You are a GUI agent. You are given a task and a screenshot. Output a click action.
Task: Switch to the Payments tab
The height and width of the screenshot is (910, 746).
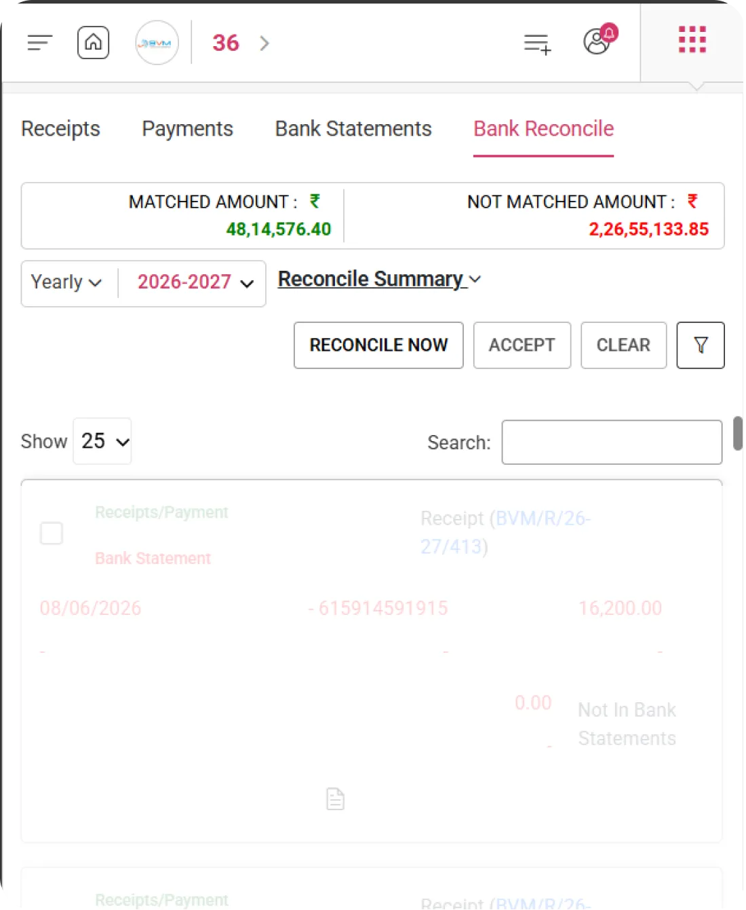[187, 129]
